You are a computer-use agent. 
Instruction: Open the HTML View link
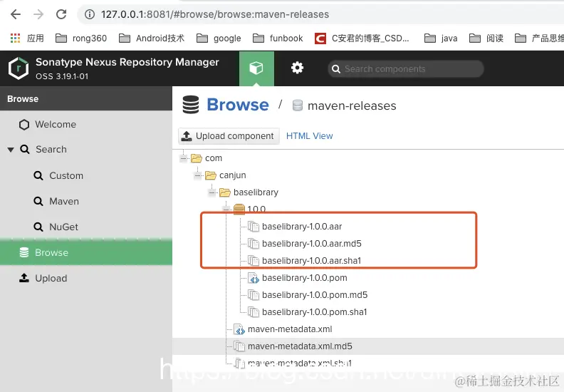[x=309, y=136]
